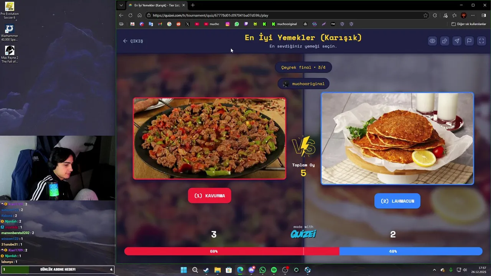This screenshot has width=491, height=276.
Task: Open the browser home page
Action: 140,15
